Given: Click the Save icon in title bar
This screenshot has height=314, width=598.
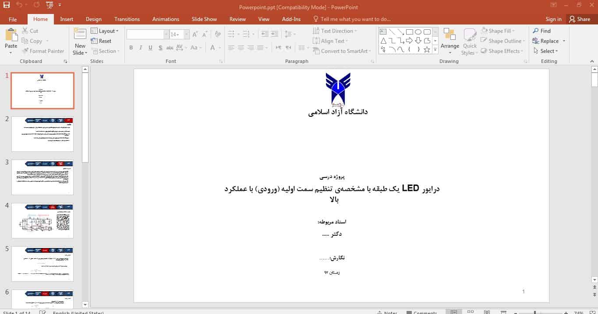Looking at the screenshot, I should click(7, 5).
